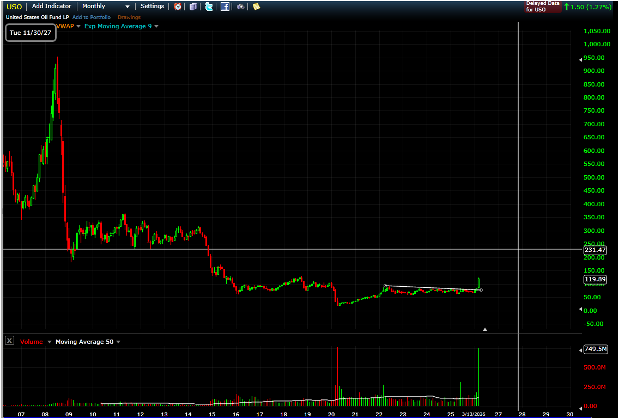Click the Tue 11/30/27 date tooltip box
Image resolution: width=619 pixels, height=419 pixels.
[31, 33]
